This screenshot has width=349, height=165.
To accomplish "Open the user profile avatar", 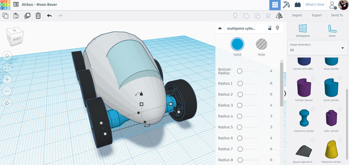I will click(343, 5).
